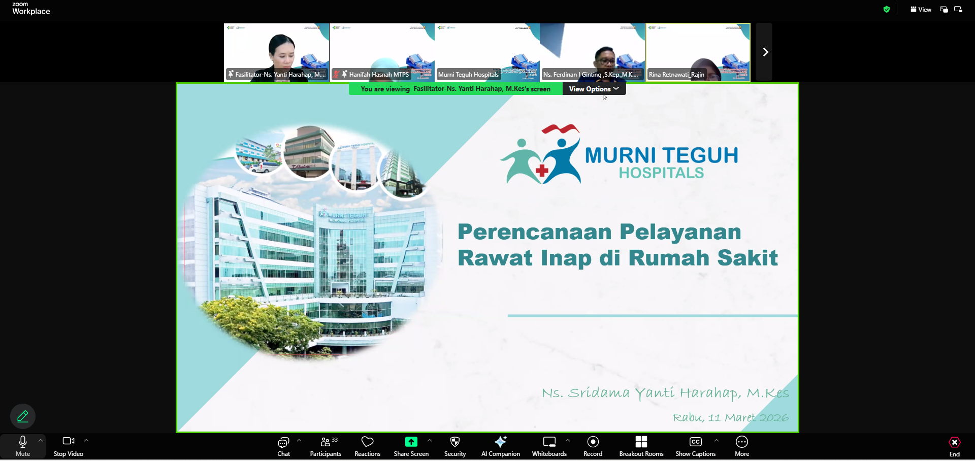Open video options arrow next to Stop Video
This screenshot has height=461, width=975.
click(86, 440)
